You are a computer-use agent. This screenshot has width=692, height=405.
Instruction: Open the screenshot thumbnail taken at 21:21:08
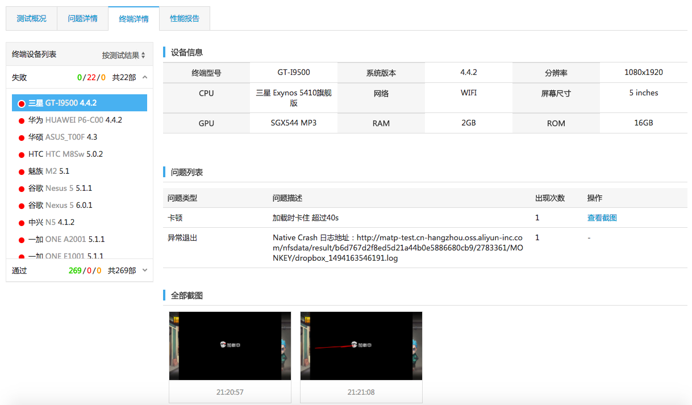coord(361,346)
